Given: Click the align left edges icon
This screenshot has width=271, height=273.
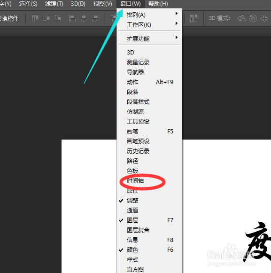Looking at the screenshot, I should coord(72,18).
